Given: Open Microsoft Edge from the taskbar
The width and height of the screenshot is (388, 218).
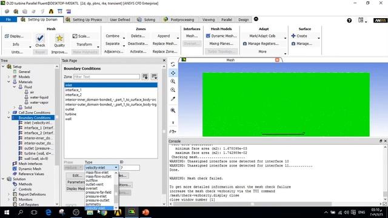Looking at the screenshot, I should tap(48, 212).
